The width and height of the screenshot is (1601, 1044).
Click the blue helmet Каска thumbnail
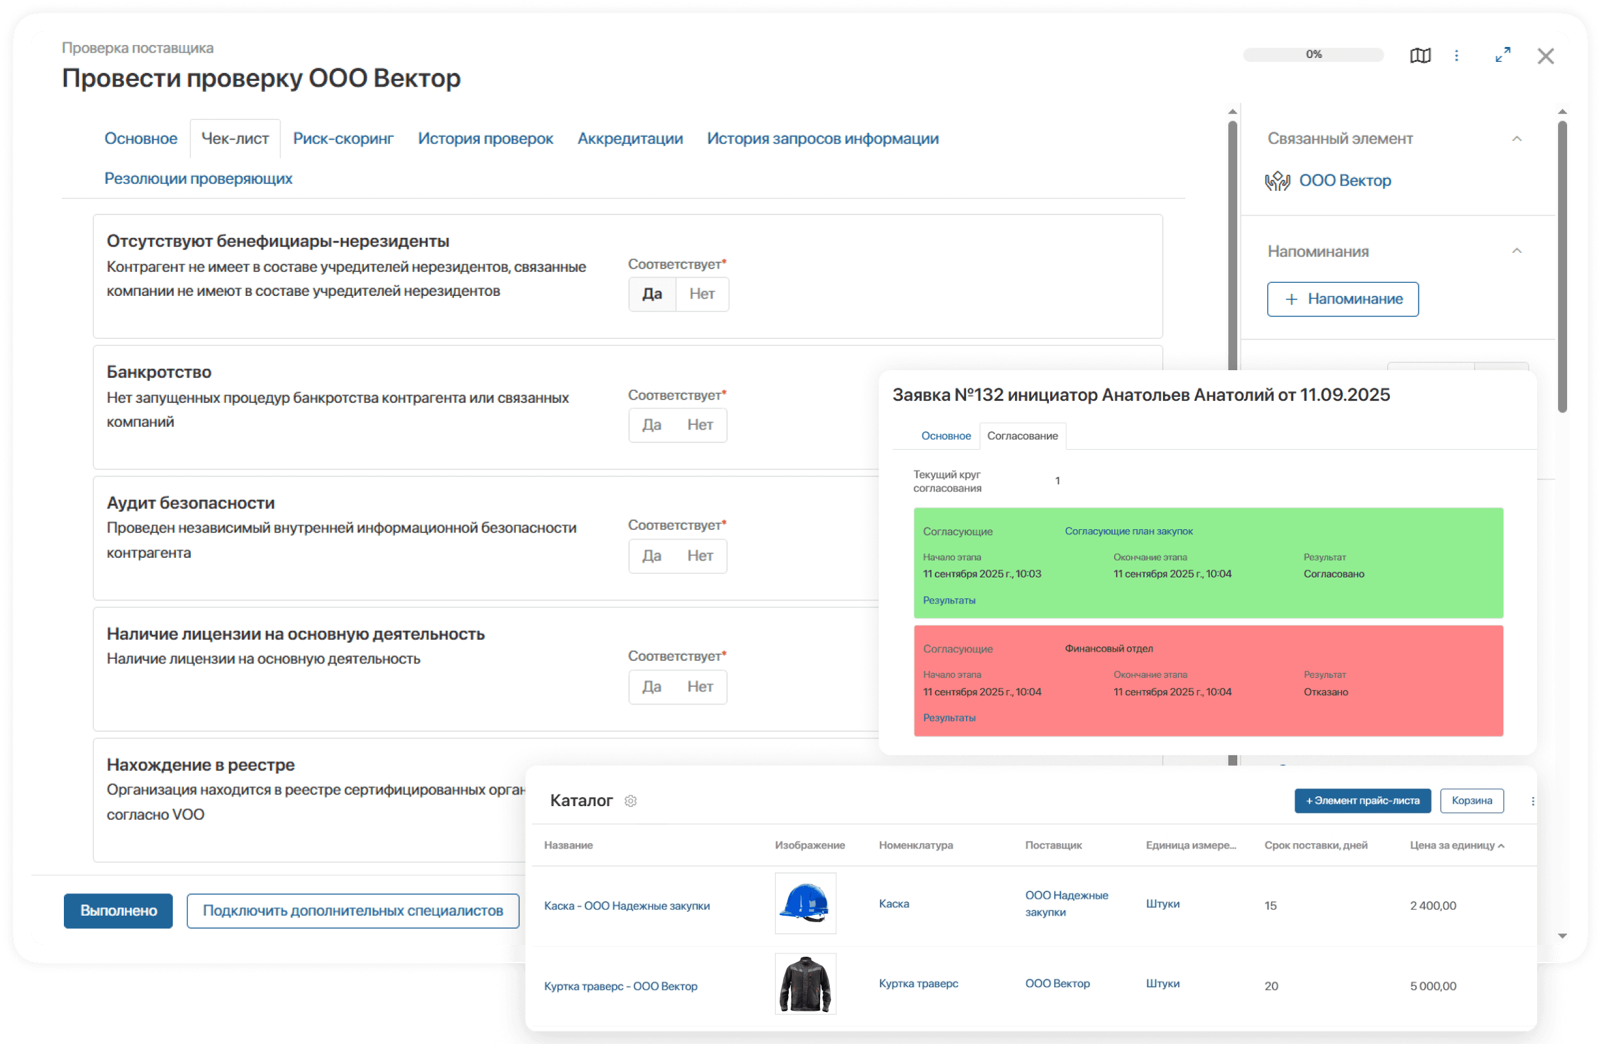[804, 903]
